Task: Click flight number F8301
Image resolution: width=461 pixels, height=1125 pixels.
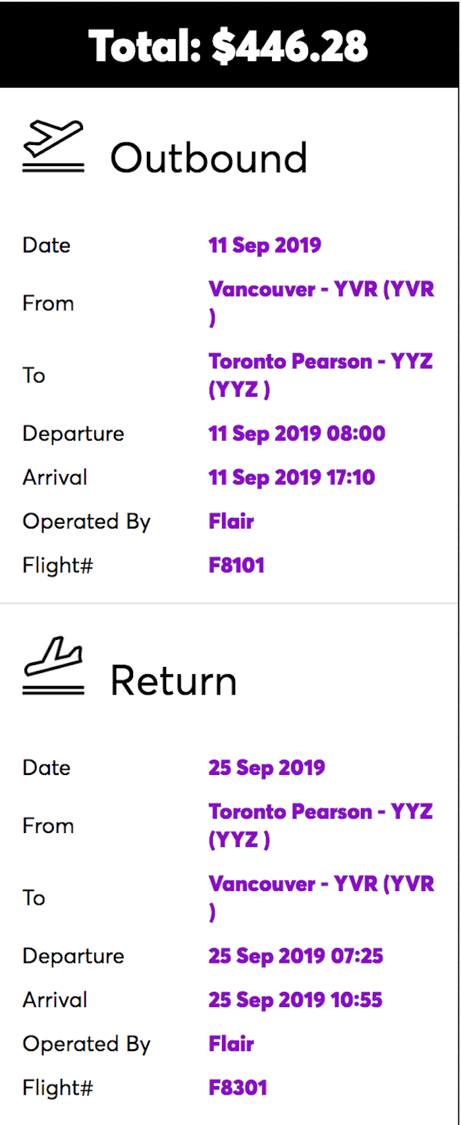Action: point(238,1088)
